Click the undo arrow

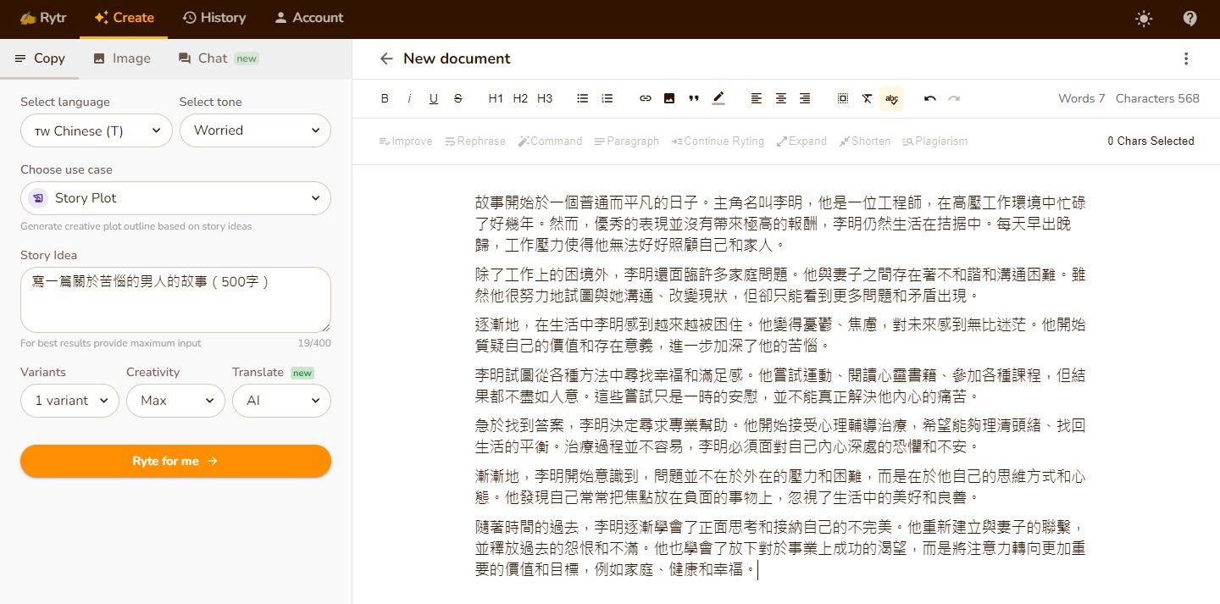[x=930, y=98]
